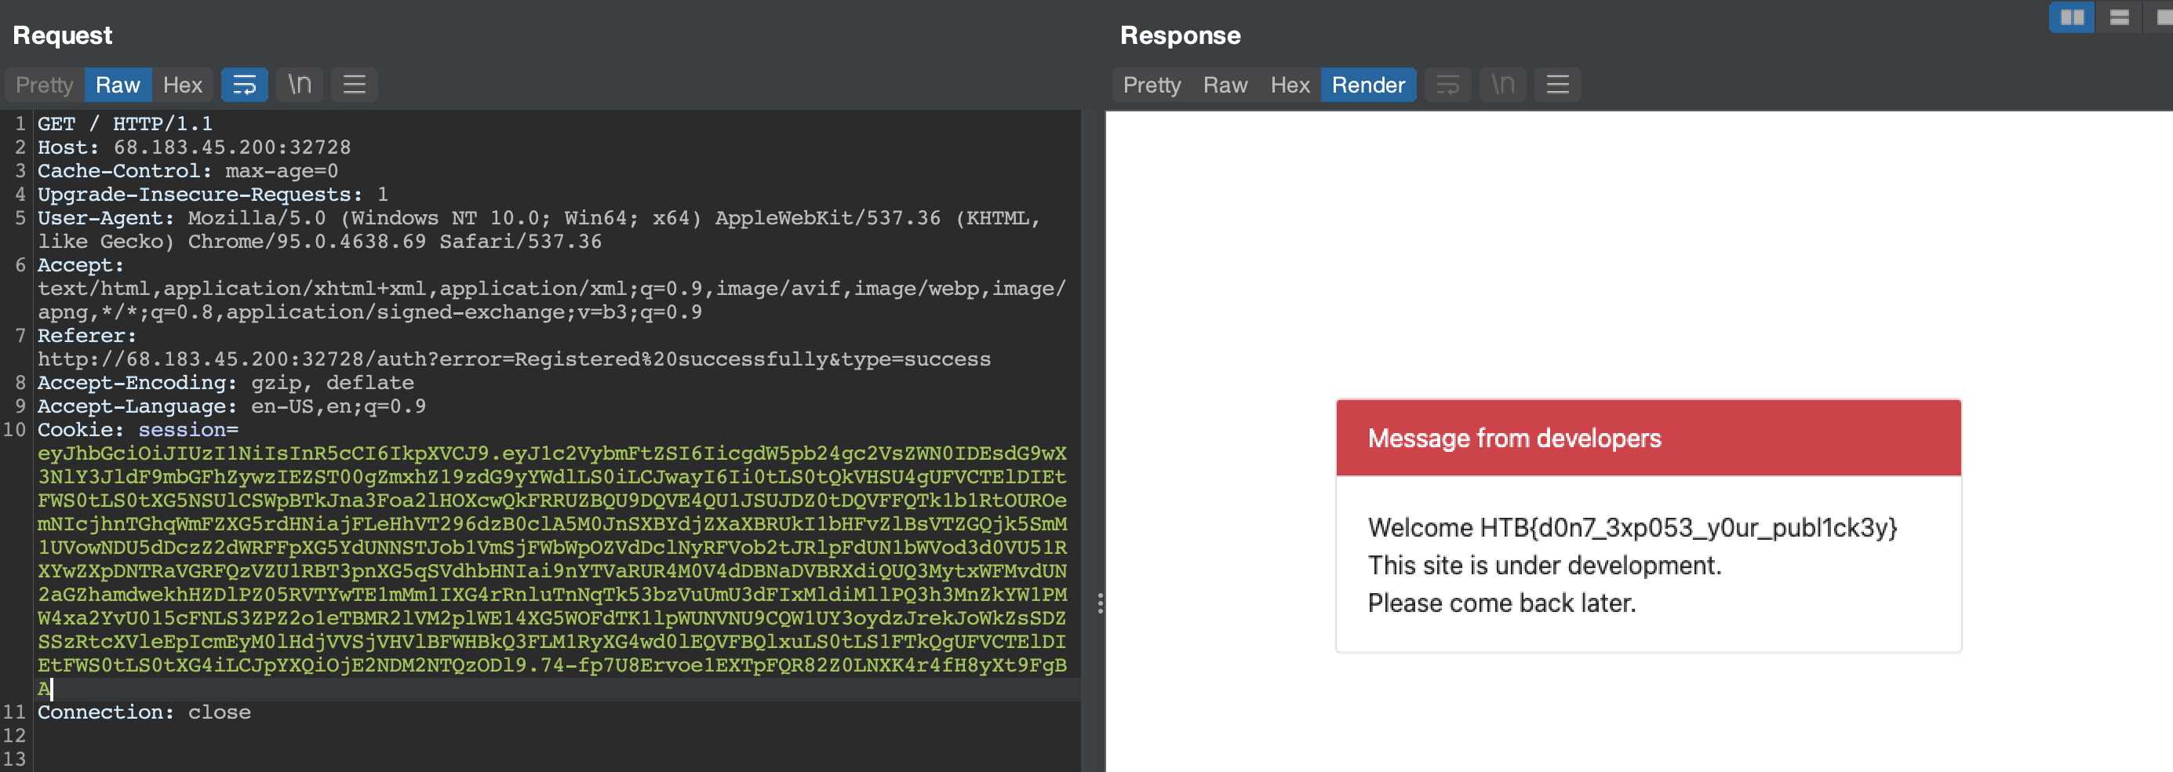
Task: Select the Hex tab in Response
Action: tap(1290, 85)
